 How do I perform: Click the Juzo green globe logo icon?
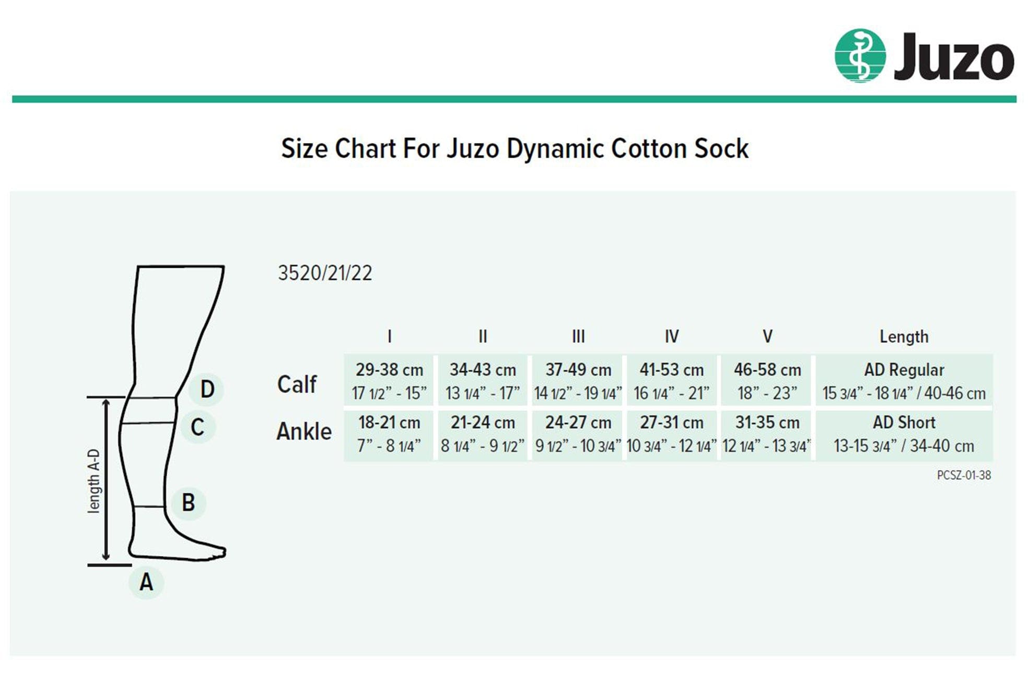coord(860,56)
